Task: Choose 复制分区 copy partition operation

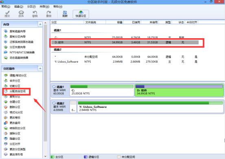Action: (12, 97)
